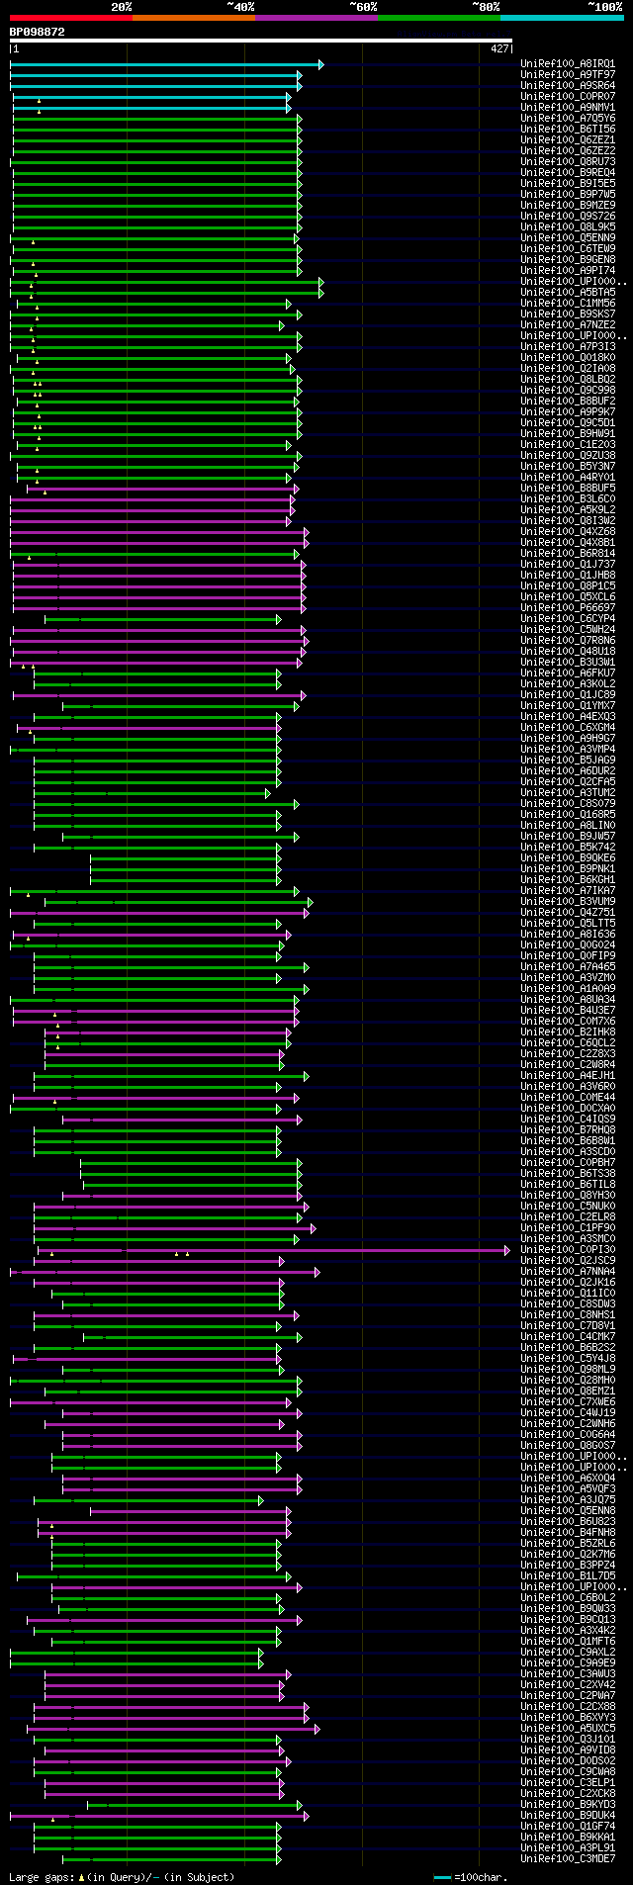Select hit label UniRef100_Q7R8N6

point(568,641)
